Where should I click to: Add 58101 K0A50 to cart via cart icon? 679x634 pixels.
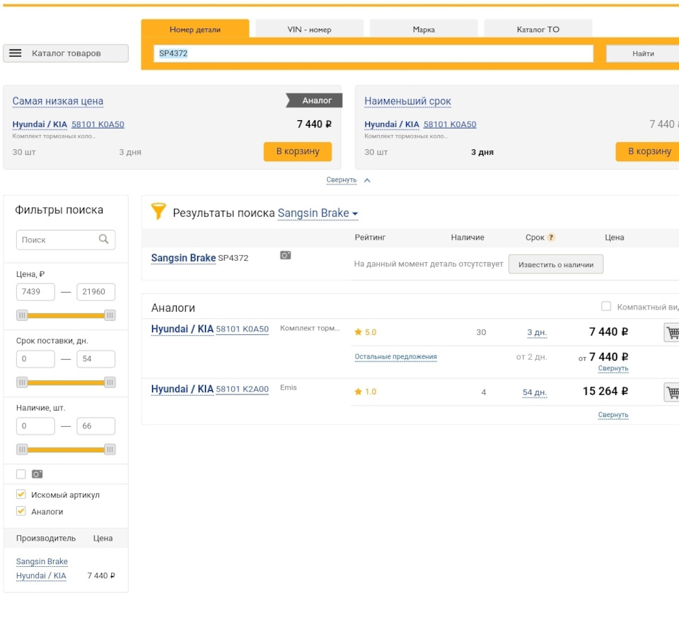click(672, 332)
